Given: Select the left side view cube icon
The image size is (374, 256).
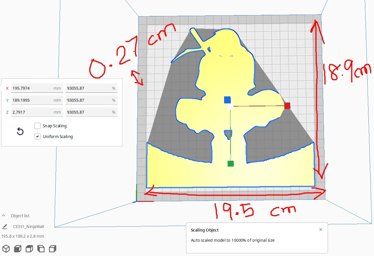Looking at the screenshot, I should (x=41, y=249).
